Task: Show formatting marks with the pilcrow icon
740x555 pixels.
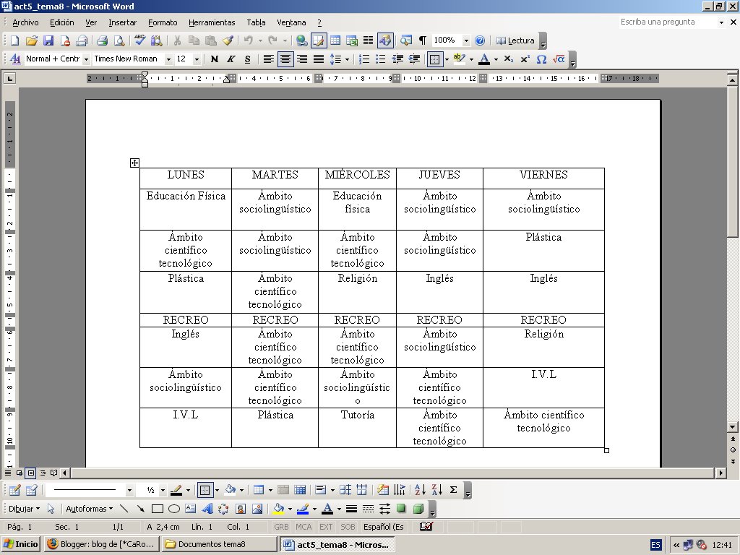Action: tap(421, 40)
